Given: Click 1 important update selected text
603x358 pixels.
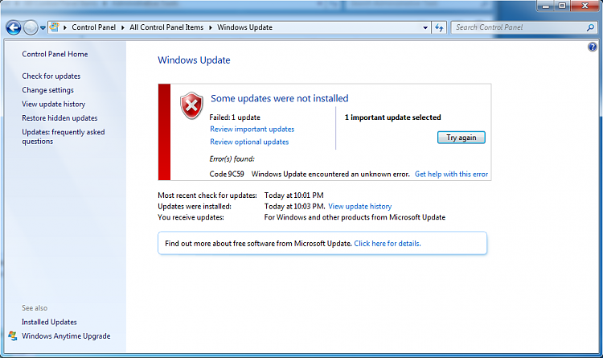Looking at the screenshot, I should click(392, 117).
